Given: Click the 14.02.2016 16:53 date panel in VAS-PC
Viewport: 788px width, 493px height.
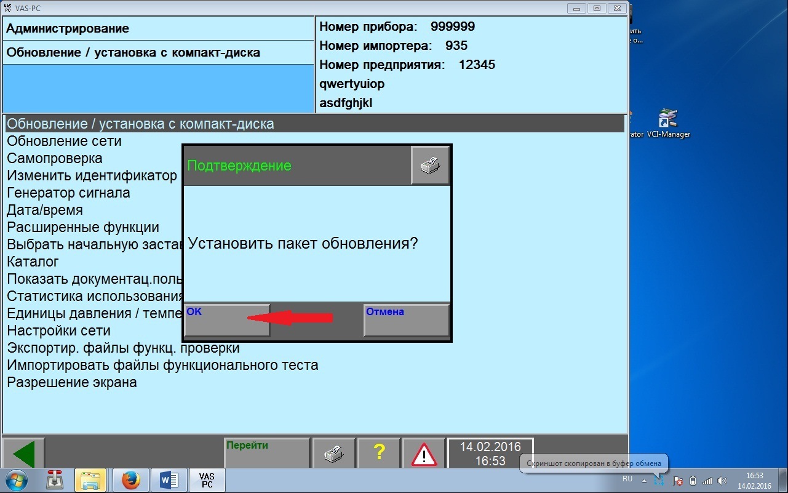Looking at the screenshot, I should 490,454.
